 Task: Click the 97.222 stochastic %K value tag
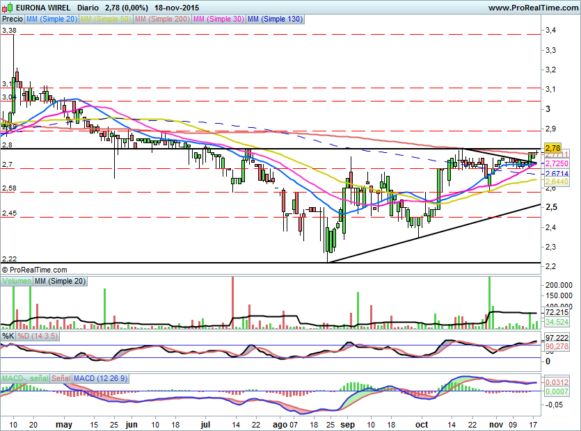[556, 337]
